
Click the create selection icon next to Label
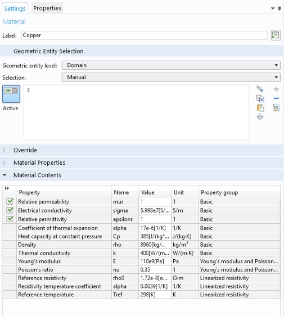(x=276, y=35)
